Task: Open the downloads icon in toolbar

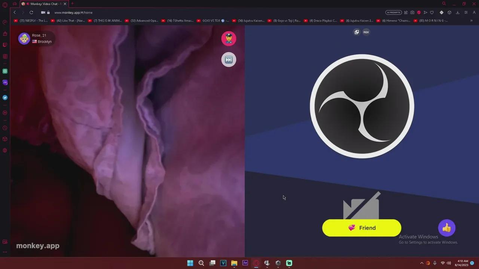Action: click(x=458, y=12)
